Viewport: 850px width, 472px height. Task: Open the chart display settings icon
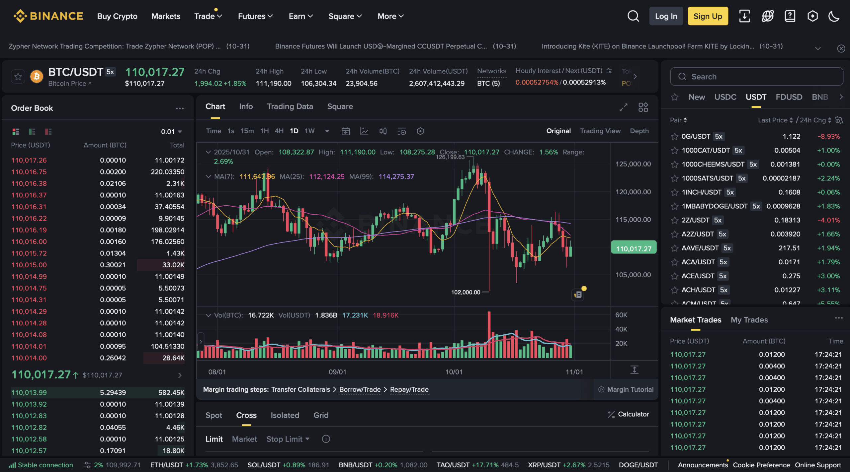coord(401,131)
